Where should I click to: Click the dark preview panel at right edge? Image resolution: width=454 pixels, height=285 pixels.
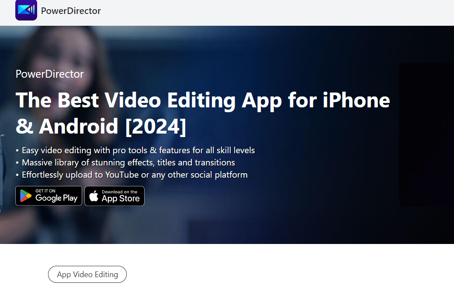pos(426,134)
